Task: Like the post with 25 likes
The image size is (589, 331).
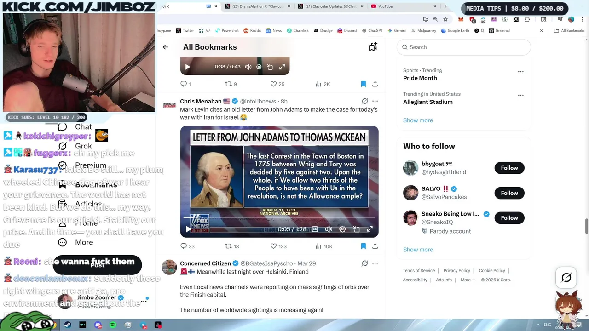Action: pos(277,84)
